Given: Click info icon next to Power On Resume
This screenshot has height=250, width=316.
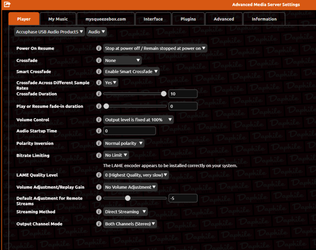Looking at the screenshot, I should (99, 48).
